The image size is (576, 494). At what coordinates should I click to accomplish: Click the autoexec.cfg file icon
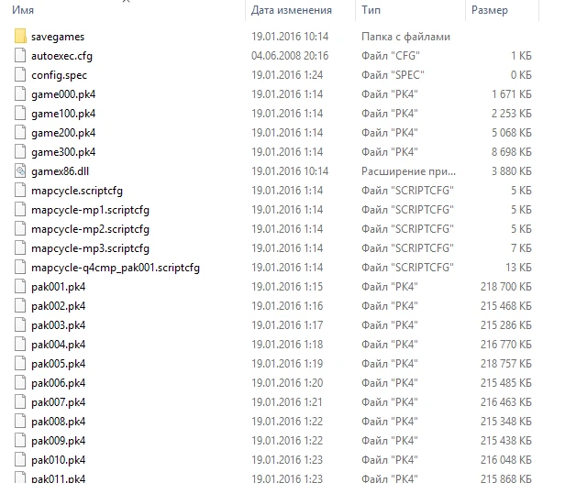(20, 55)
